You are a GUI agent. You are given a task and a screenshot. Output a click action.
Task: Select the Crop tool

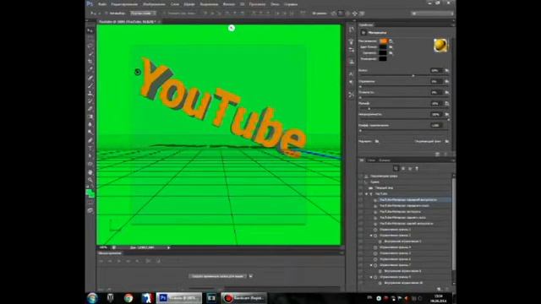(x=90, y=62)
